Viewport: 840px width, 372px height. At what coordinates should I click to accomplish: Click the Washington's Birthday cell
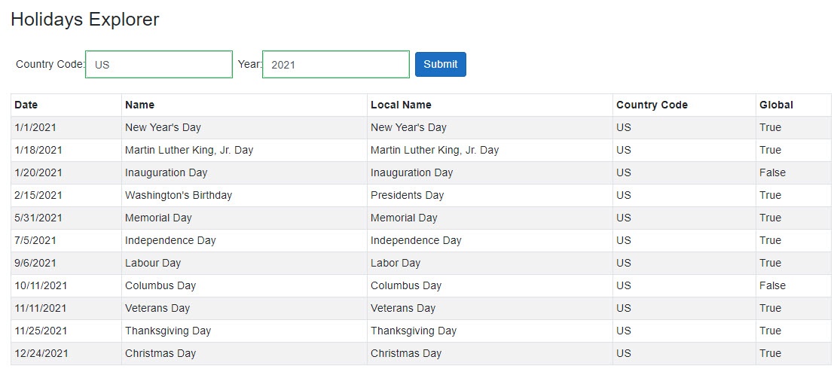[x=179, y=195]
